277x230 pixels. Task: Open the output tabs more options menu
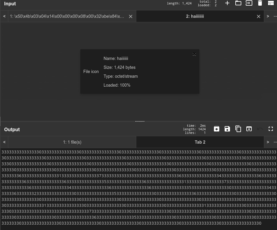pos(275,142)
